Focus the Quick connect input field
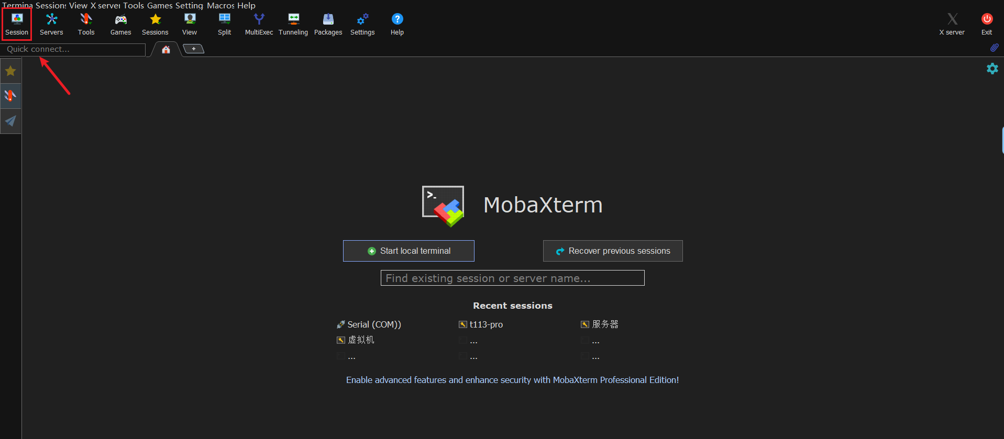Image resolution: width=1004 pixels, height=439 pixels. 73,49
